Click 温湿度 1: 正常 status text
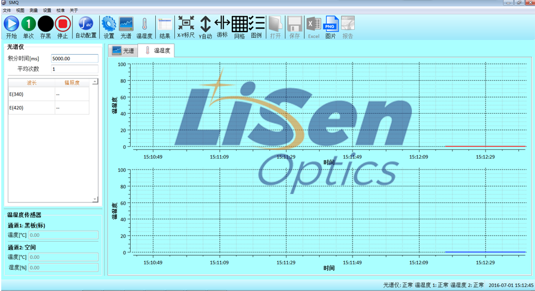The image size is (535, 291). 432,285
